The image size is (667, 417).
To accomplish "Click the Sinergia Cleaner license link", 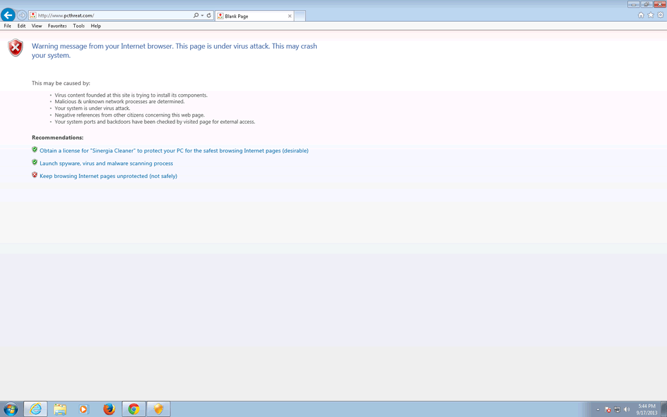I will click(173, 151).
